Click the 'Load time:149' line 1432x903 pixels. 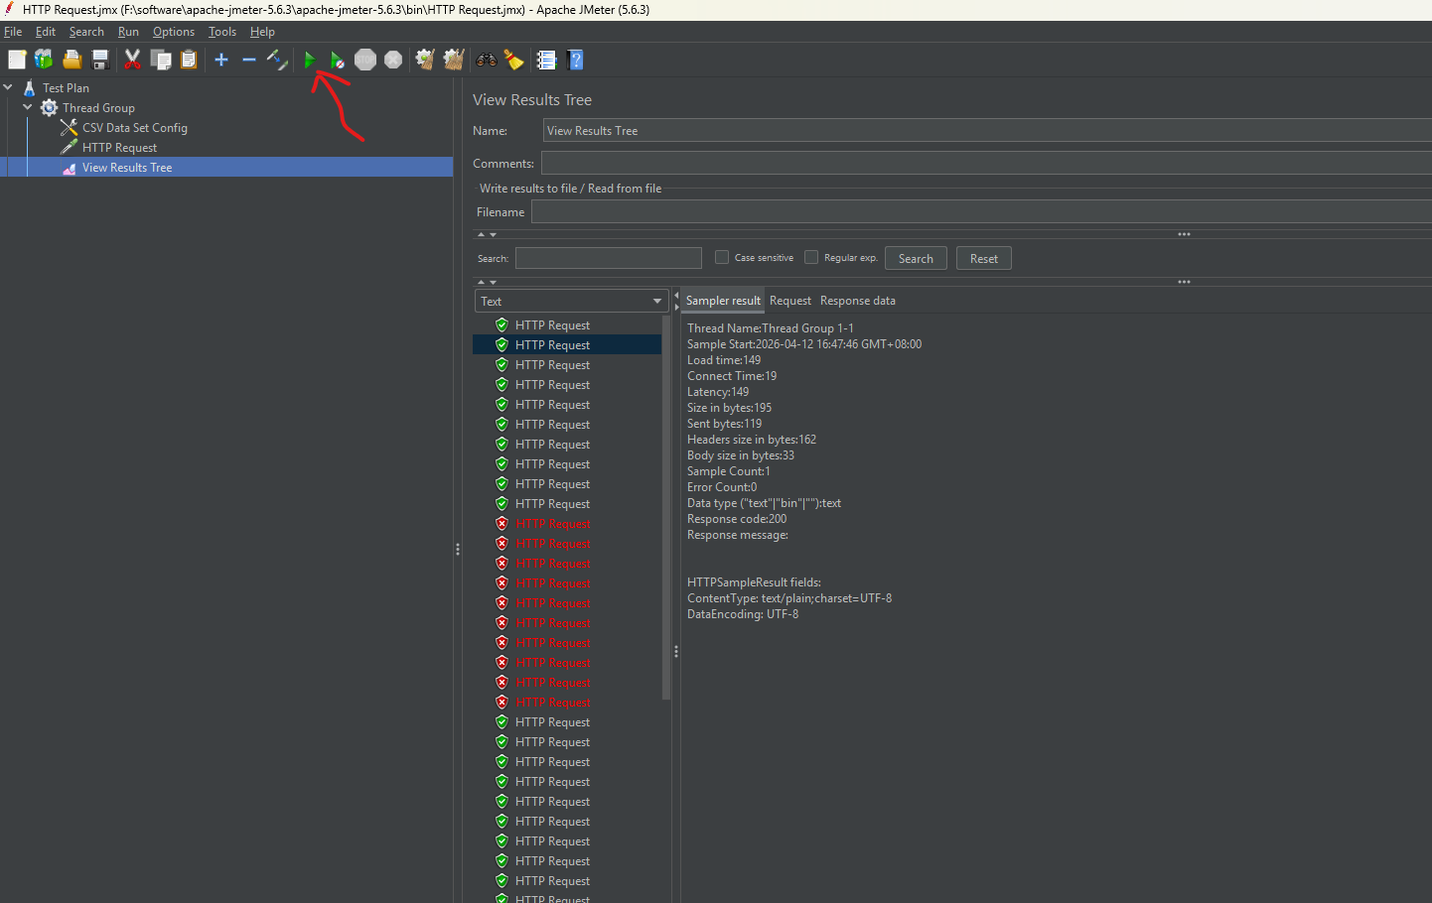point(724,360)
